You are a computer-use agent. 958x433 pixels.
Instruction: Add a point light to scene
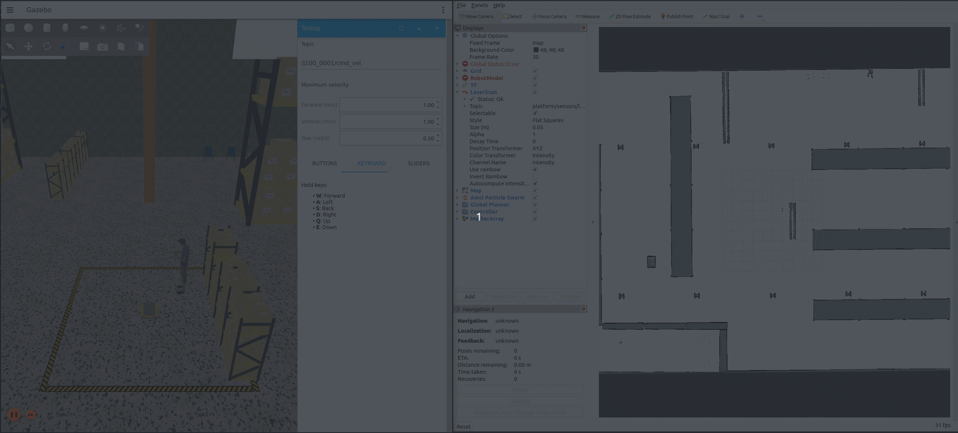click(103, 28)
